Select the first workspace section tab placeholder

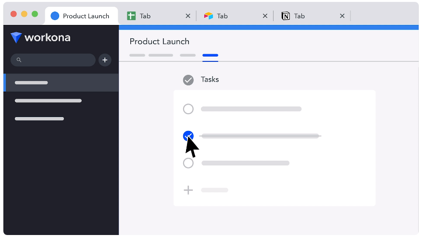coord(137,55)
